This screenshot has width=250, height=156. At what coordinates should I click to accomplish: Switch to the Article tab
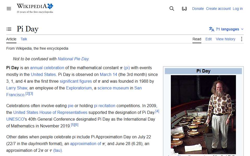click(x=11, y=39)
